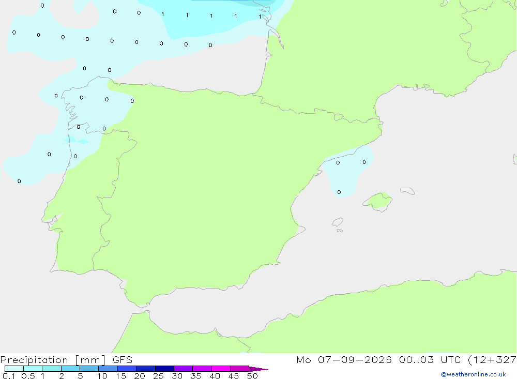Click the above-50 mm arrow tip of legend
517x379 pixels.
tap(258, 369)
